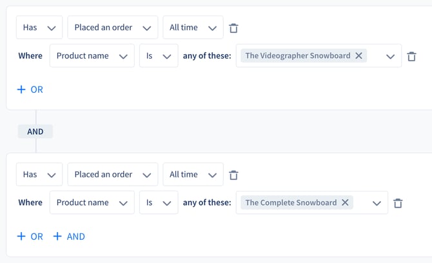Delete the Videographer Snowboard product filter row
This screenshot has width=432, height=263.
[x=411, y=57]
